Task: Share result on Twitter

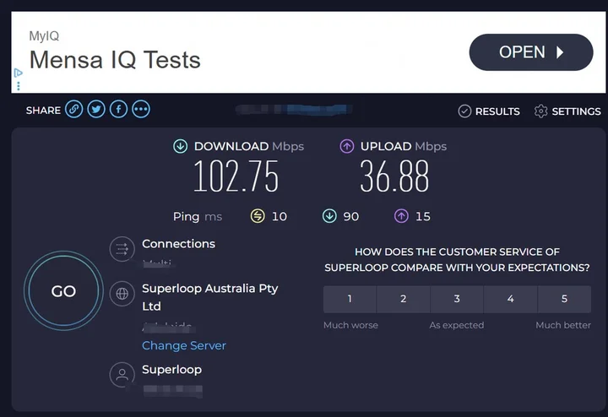Action: click(x=96, y=109)
